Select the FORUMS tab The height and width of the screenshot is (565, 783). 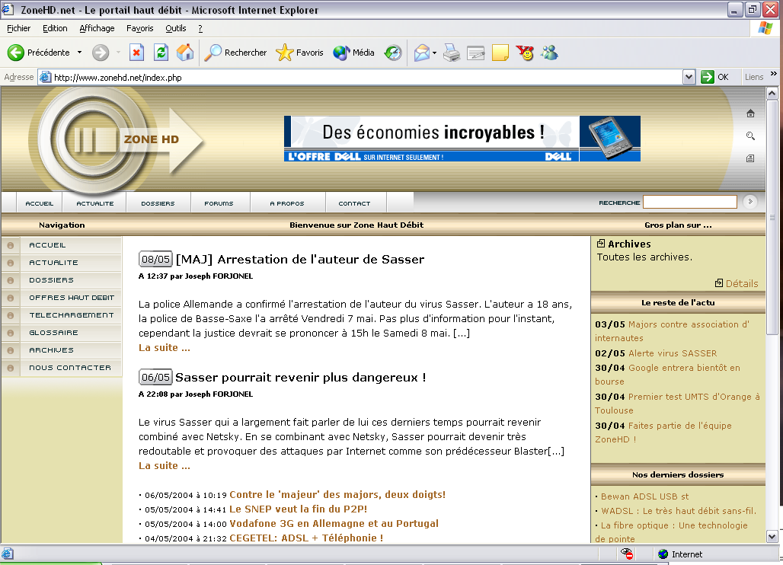click(219, 203)
